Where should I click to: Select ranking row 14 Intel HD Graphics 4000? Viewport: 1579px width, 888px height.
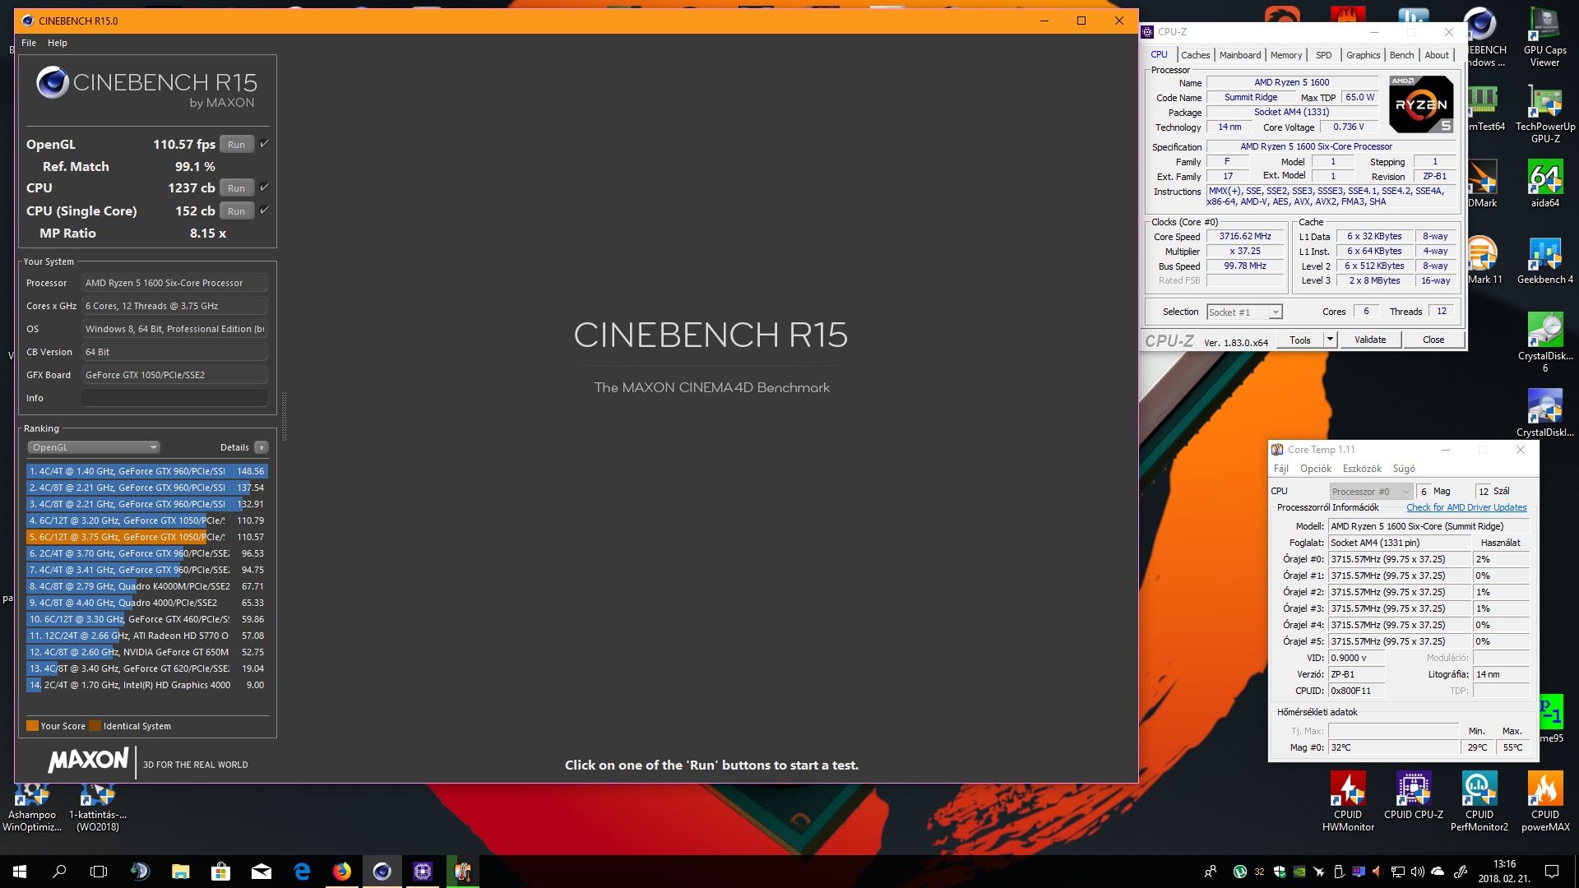pos(146,685)
